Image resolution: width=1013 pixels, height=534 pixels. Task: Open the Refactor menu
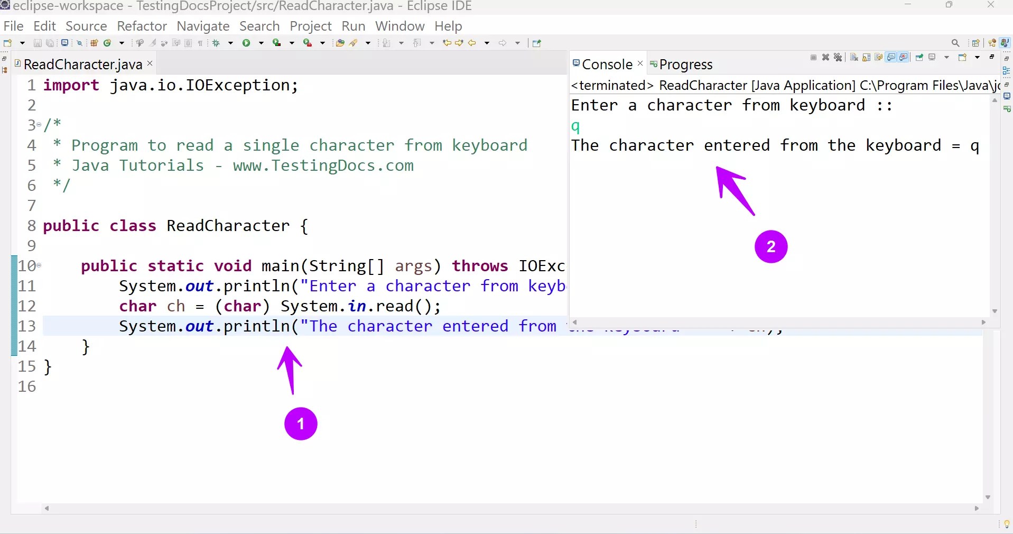[x=142, y=26]
